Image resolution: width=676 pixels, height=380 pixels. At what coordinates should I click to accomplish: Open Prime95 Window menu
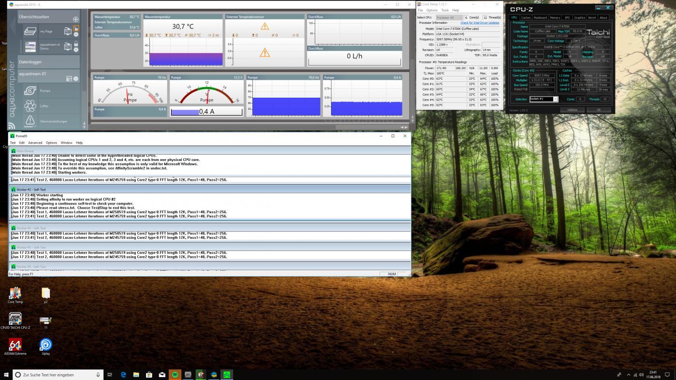point(66,143)
